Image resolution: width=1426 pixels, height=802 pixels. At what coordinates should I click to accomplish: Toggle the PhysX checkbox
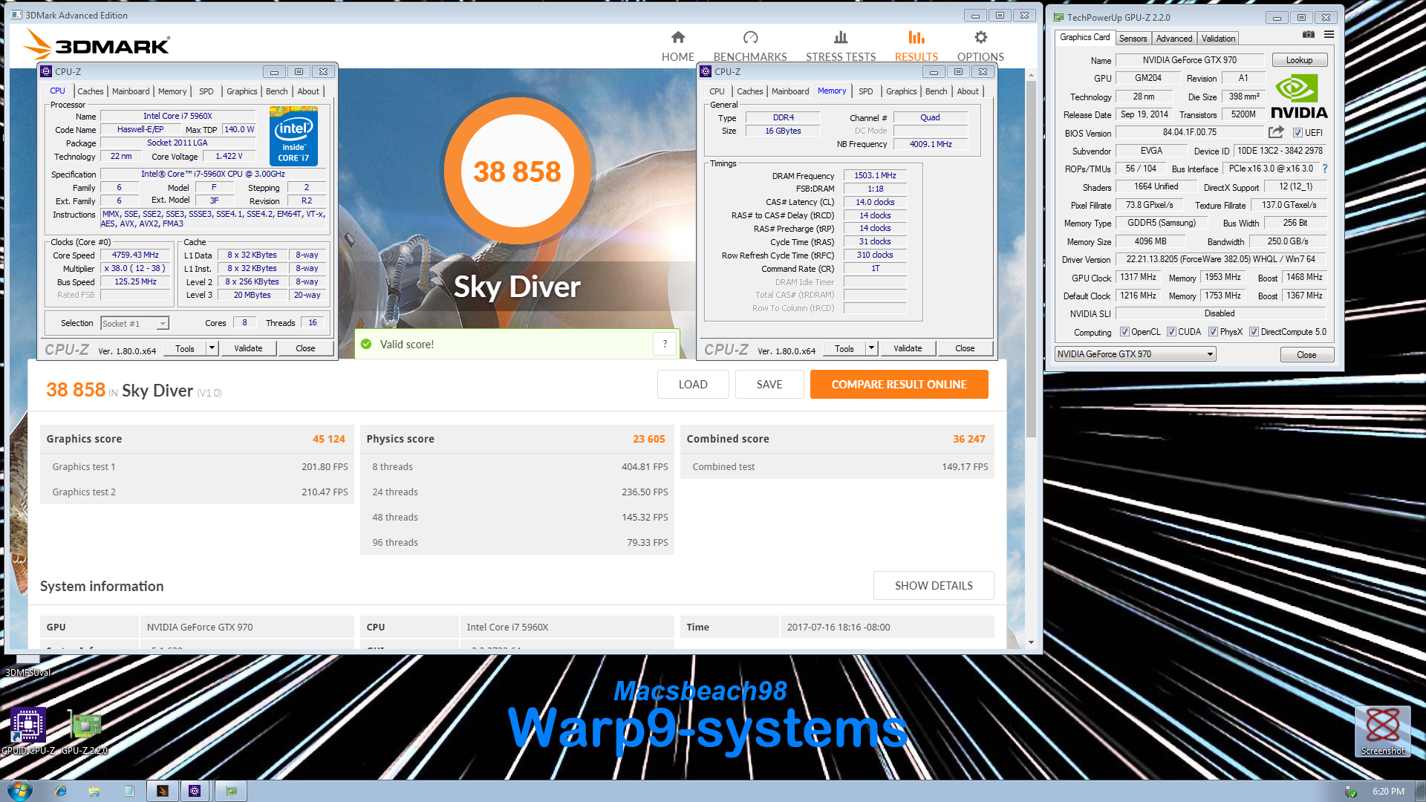point(1213,332)
